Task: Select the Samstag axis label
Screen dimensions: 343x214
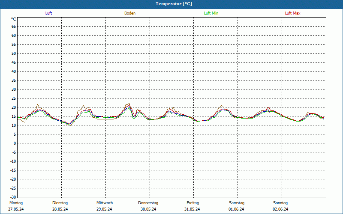Action: click(237, 203)
